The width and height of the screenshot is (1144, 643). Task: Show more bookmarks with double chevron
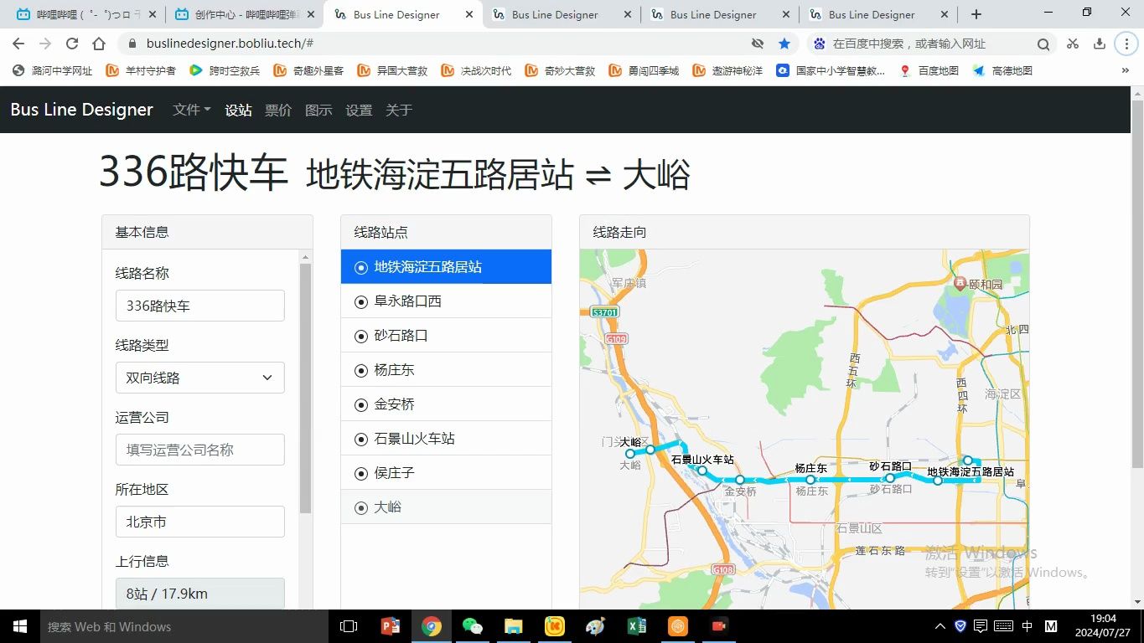pos(1126,71)
